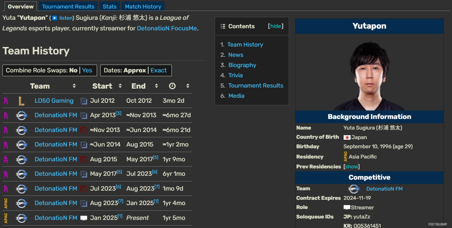The height and width of the screenshot is (228, 452).
Task: Switch to the Match History tab
Action: [143, 6]
